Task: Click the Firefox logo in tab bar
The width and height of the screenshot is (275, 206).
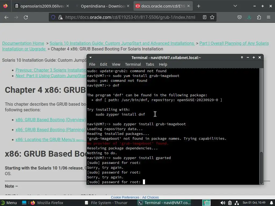Action: (5, 6)
